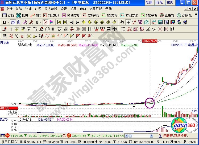Click the 客服 button in title bar

tap(149, 2)
